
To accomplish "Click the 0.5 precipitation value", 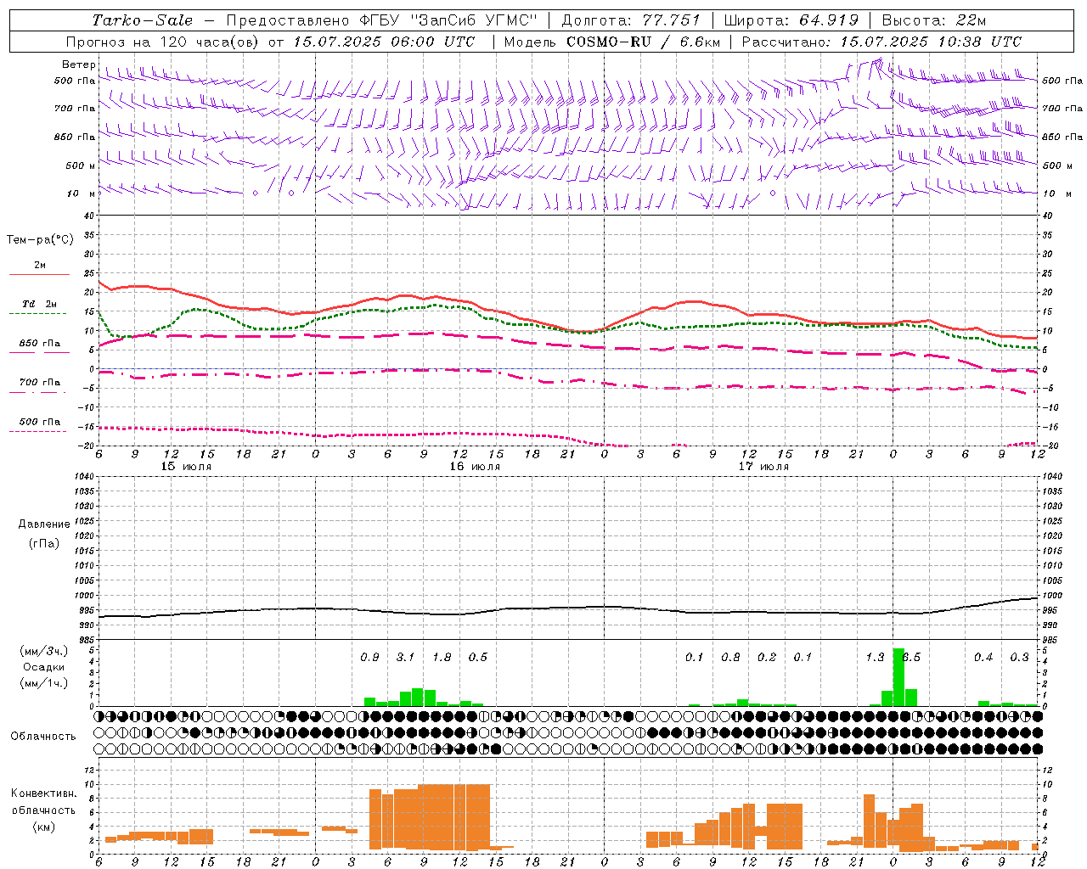I will tap(478, 657).
